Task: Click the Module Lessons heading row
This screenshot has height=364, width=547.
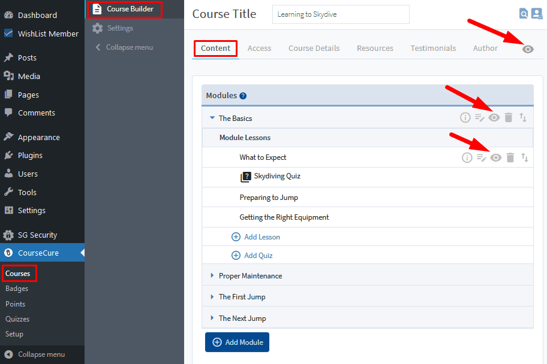Action: click(368, 138)
